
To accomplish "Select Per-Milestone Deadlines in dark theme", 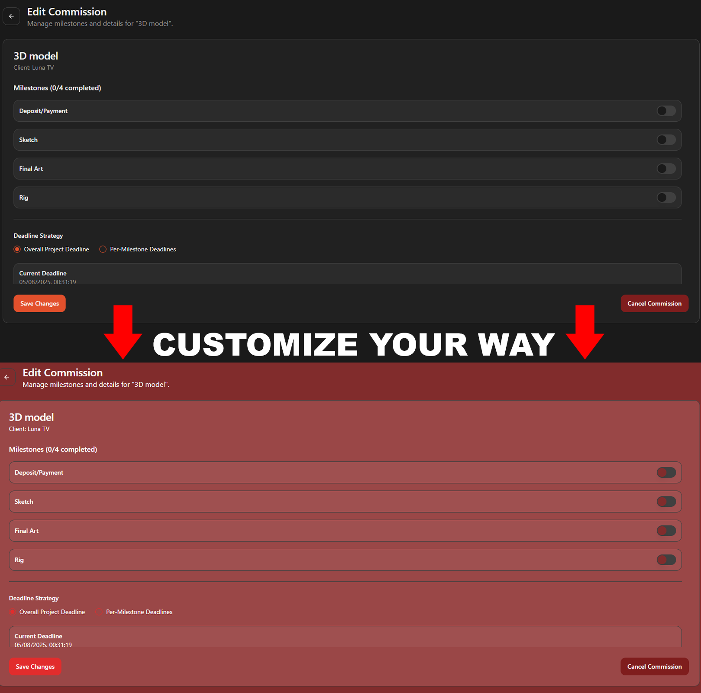I will (x=103, y=249).
